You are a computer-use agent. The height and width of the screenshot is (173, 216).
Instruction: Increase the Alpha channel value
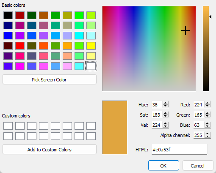(x=208, y=134)
